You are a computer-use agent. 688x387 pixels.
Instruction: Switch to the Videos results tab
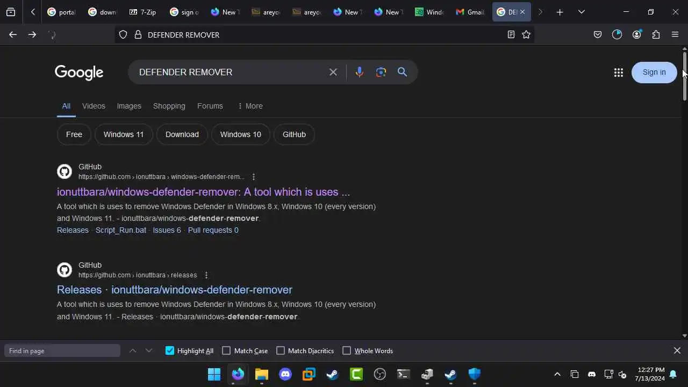click(94, 106)
